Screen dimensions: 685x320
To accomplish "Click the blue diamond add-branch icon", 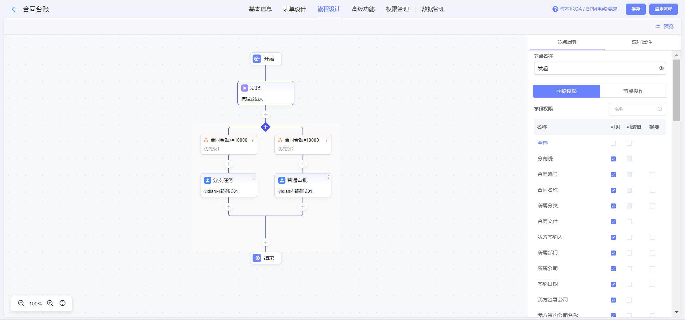I will pos(265,127).
